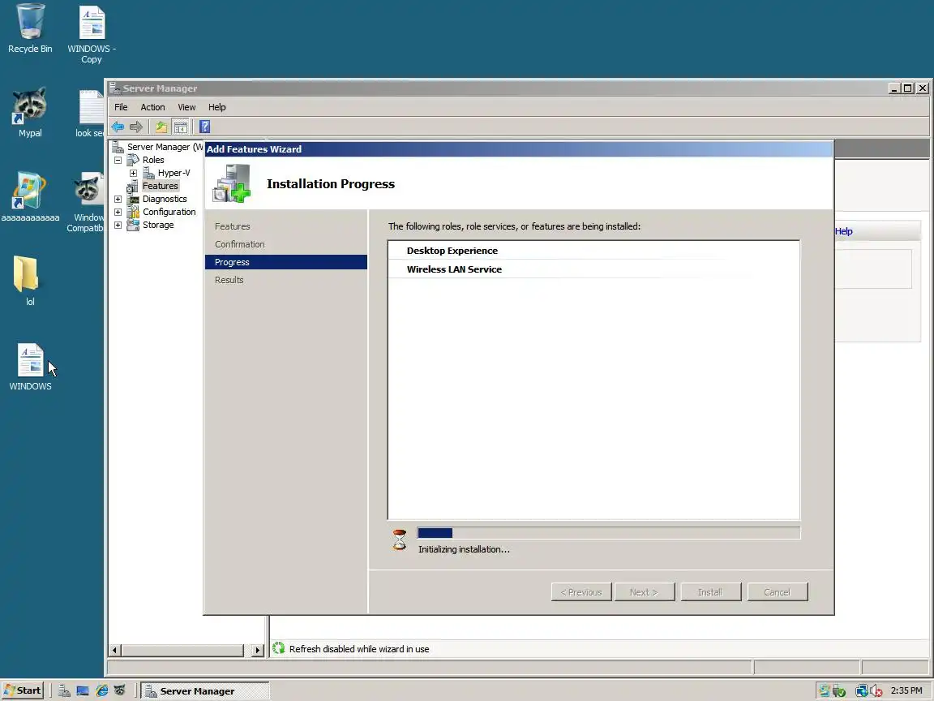
Task: Click the Help link in right pane
Action: (843, 231)
